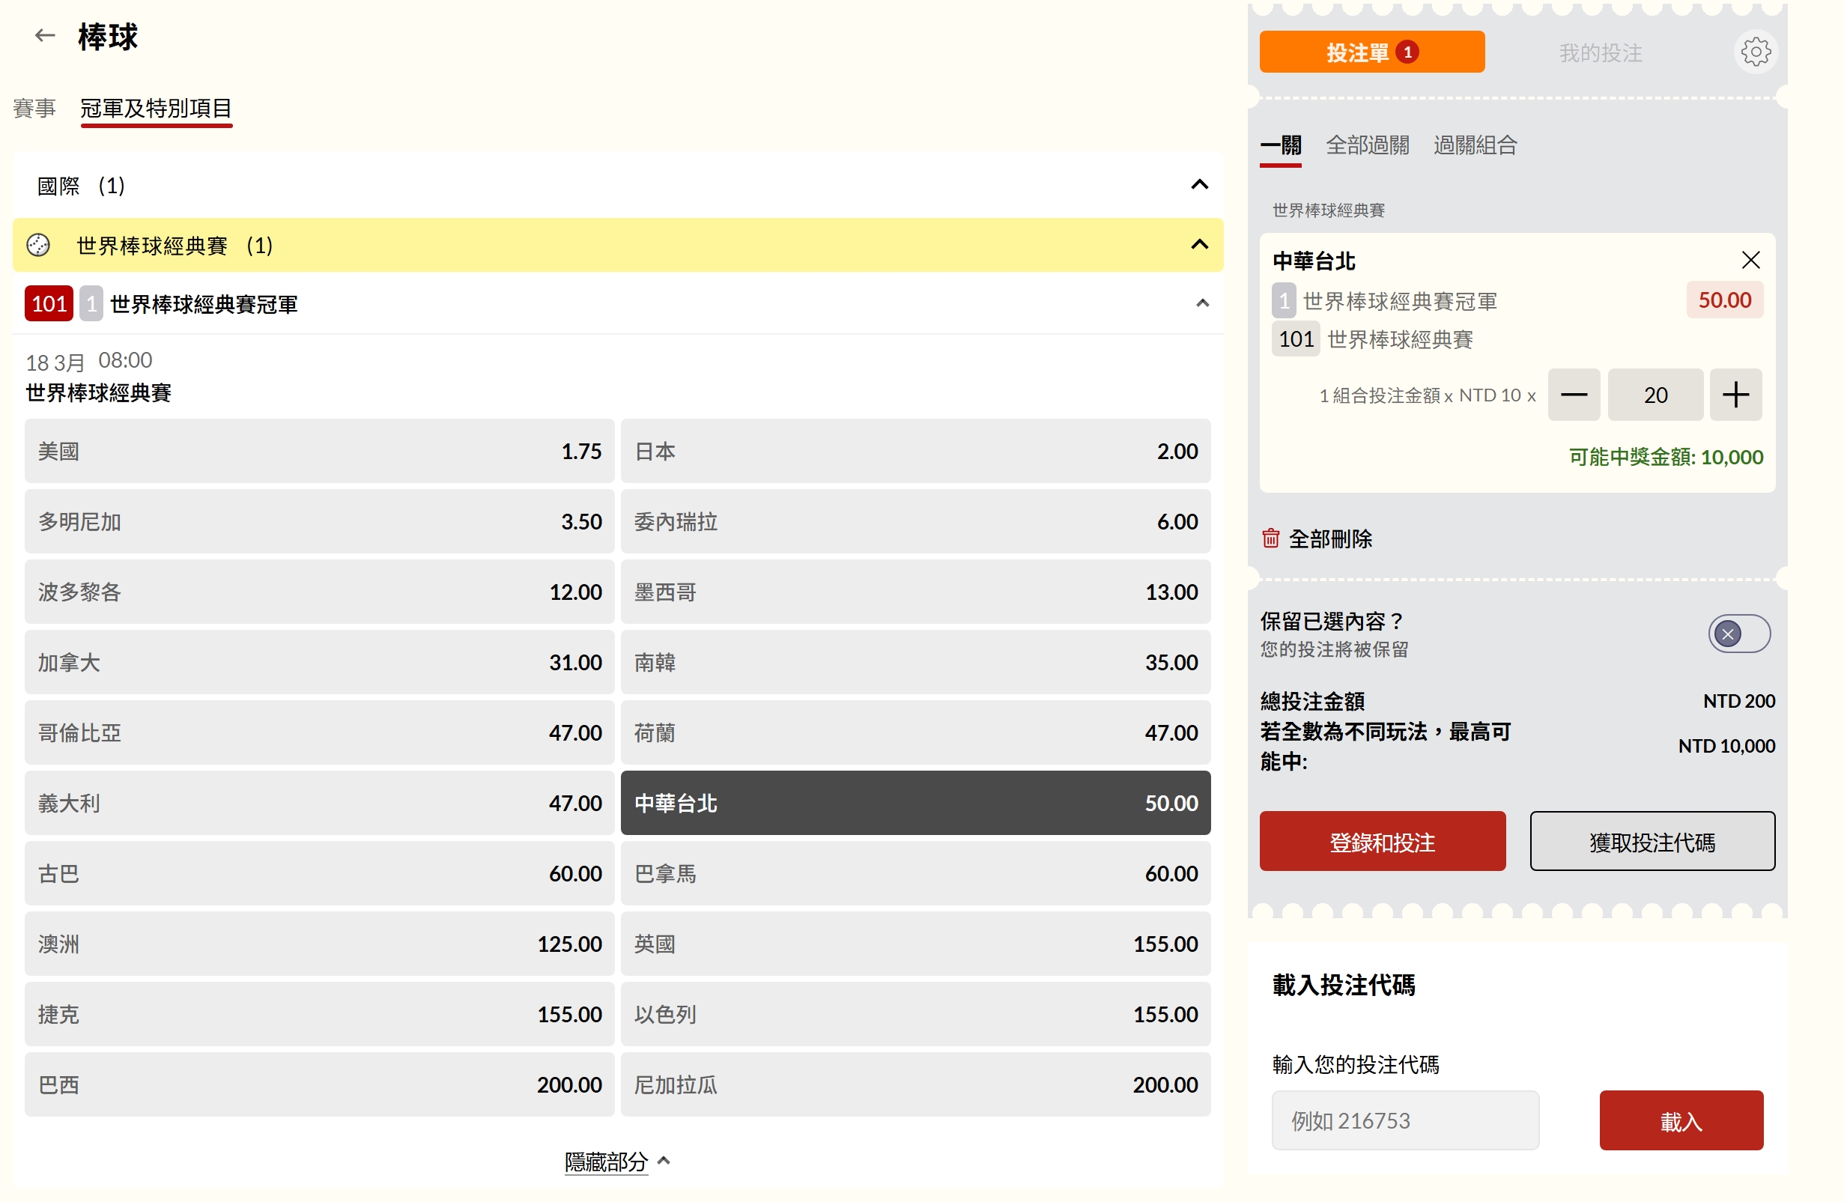The width and height of the screenshot is (1844, 1202).
Task: Collapse the 國際 (1) section
Action: coord(1198,185)
